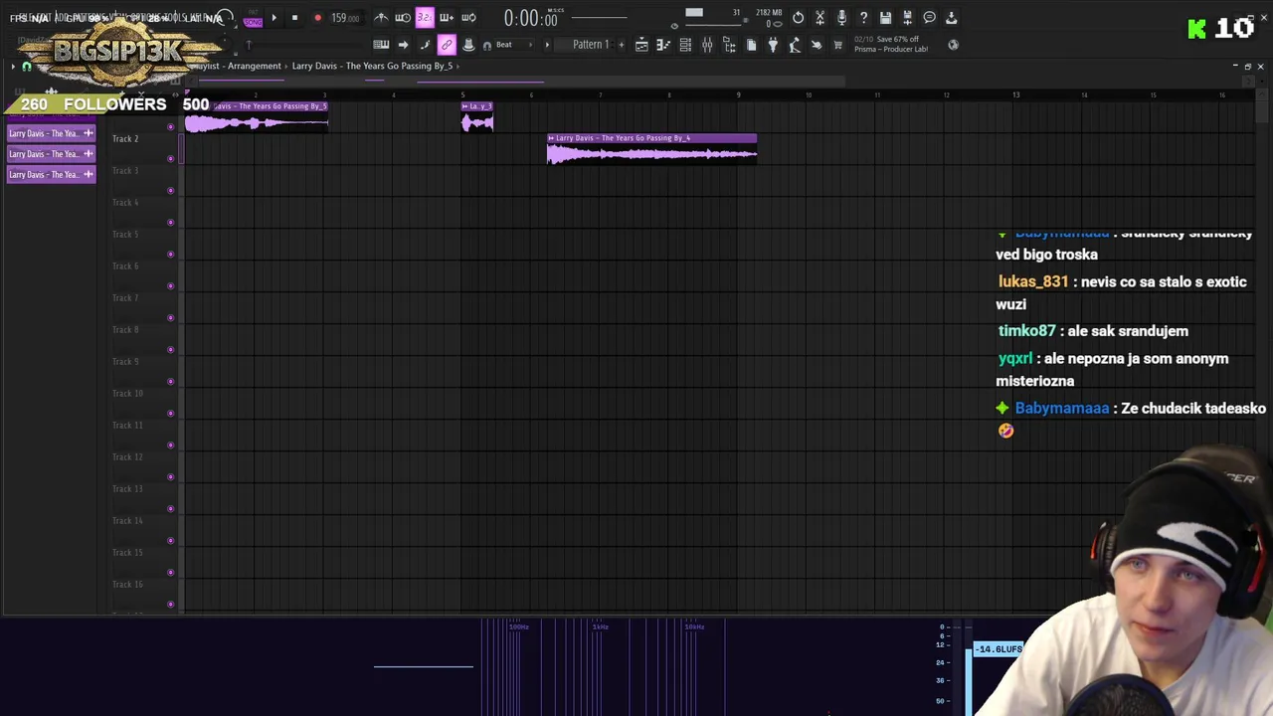Disable the highlighted countdown before recording button
This screenshot has width=1273, height=716.
click(x=425, y=18)
